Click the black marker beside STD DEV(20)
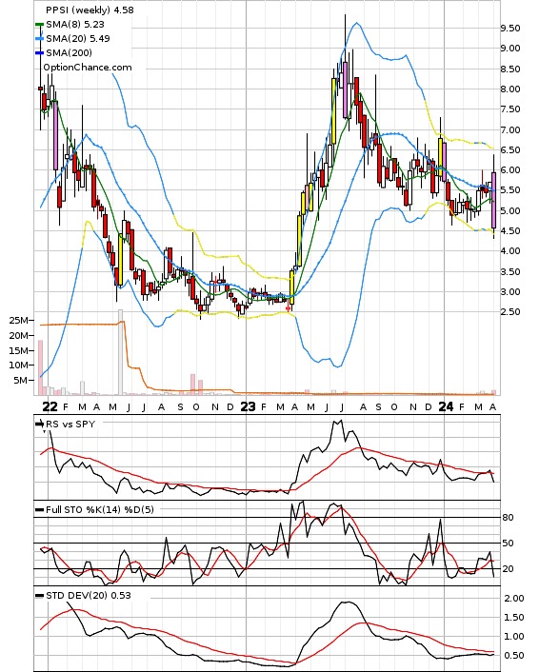 (39, 595)
